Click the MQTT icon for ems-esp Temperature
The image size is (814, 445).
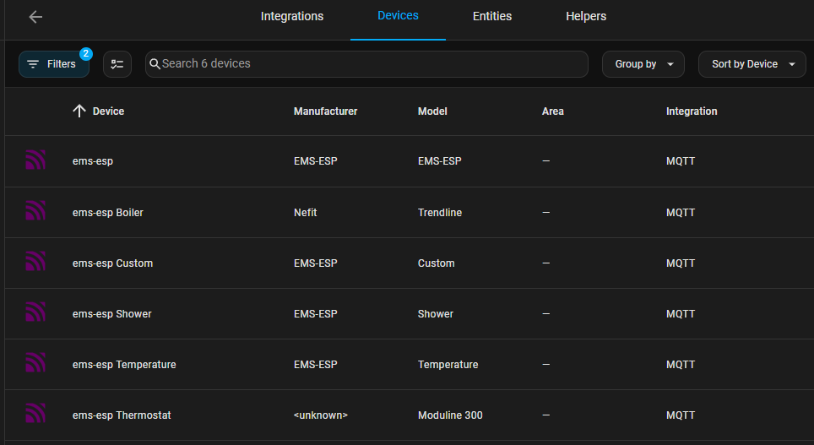click(35, 363)
